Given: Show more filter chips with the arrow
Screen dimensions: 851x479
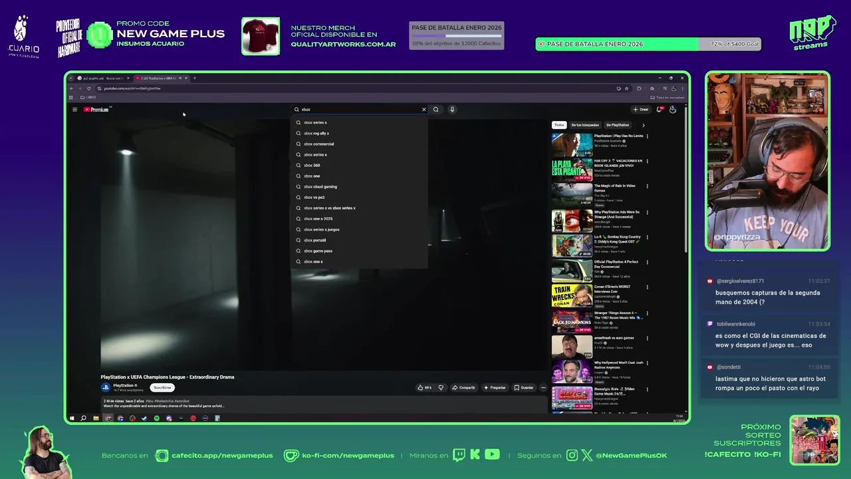Looking at the screenshot, I should tap(643, 125).
